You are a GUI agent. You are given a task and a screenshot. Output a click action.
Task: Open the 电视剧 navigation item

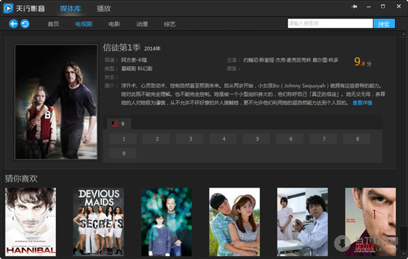pyautogui.click(x=84, y=24)
